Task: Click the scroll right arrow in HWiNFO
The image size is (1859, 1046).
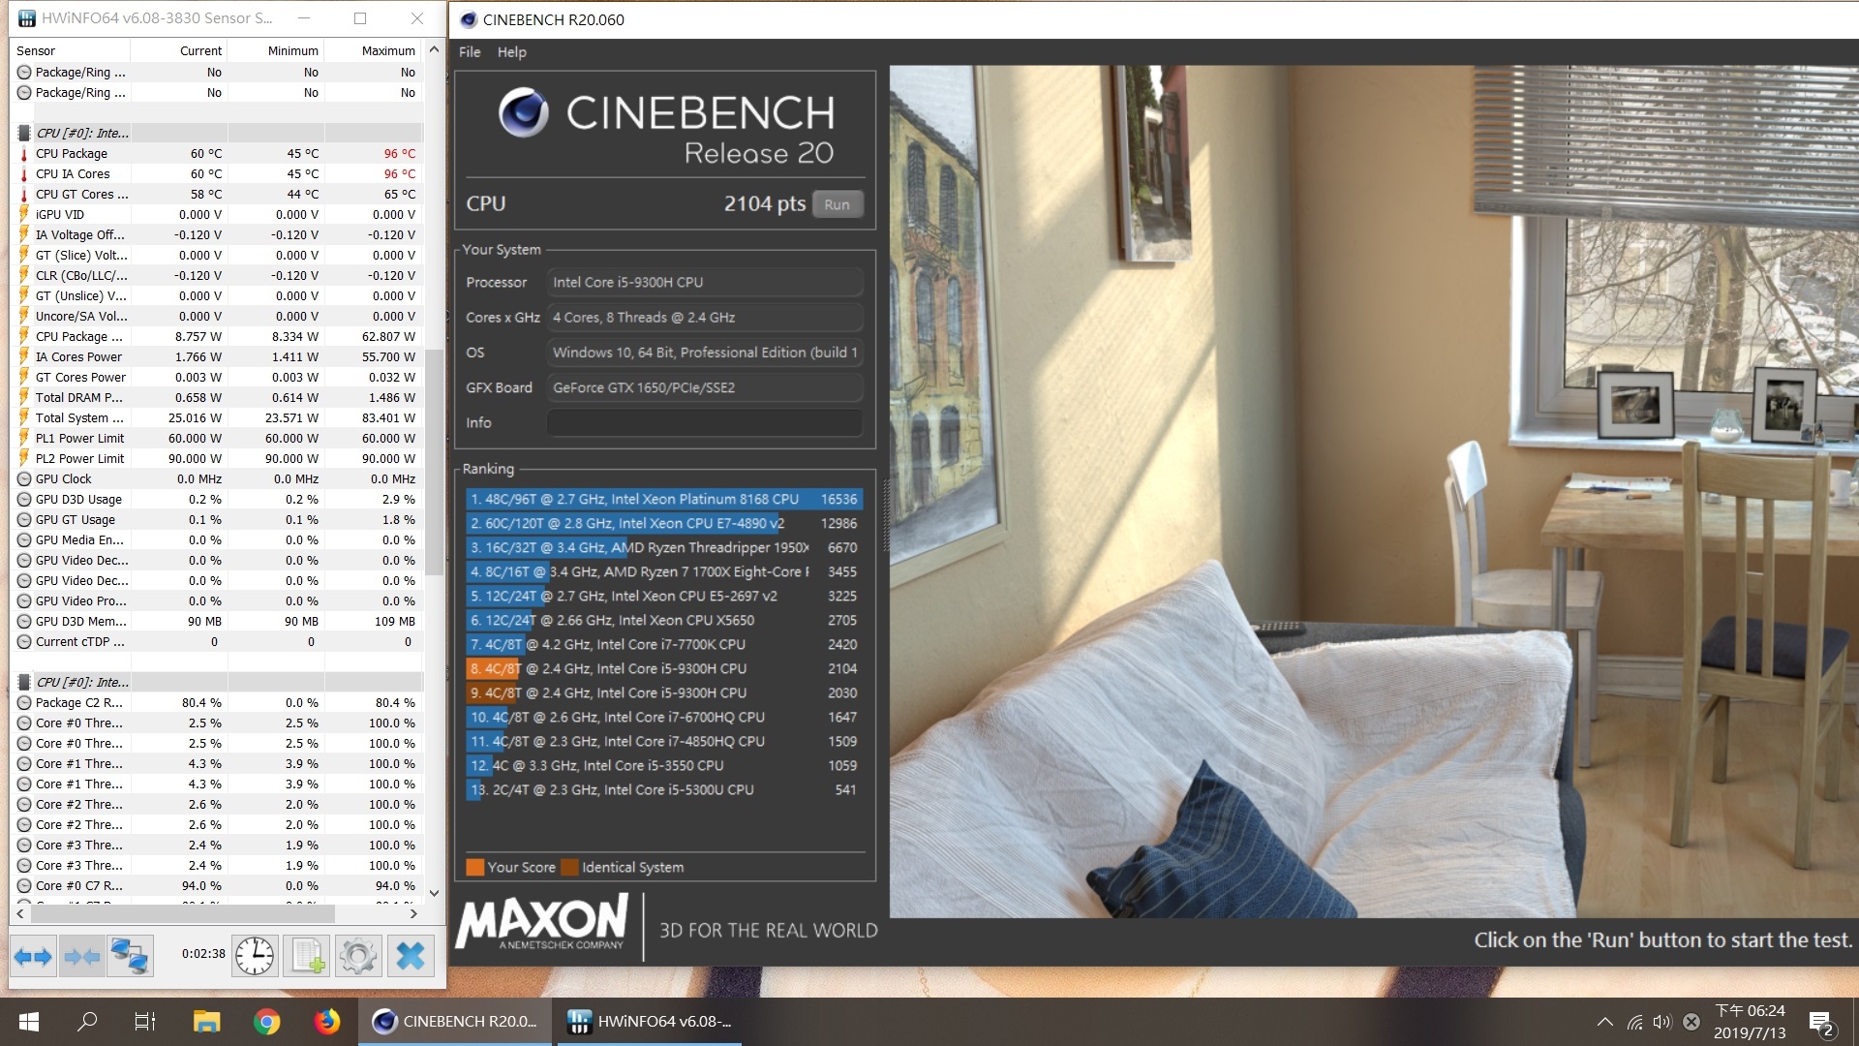Action: [x=413, y=913]
